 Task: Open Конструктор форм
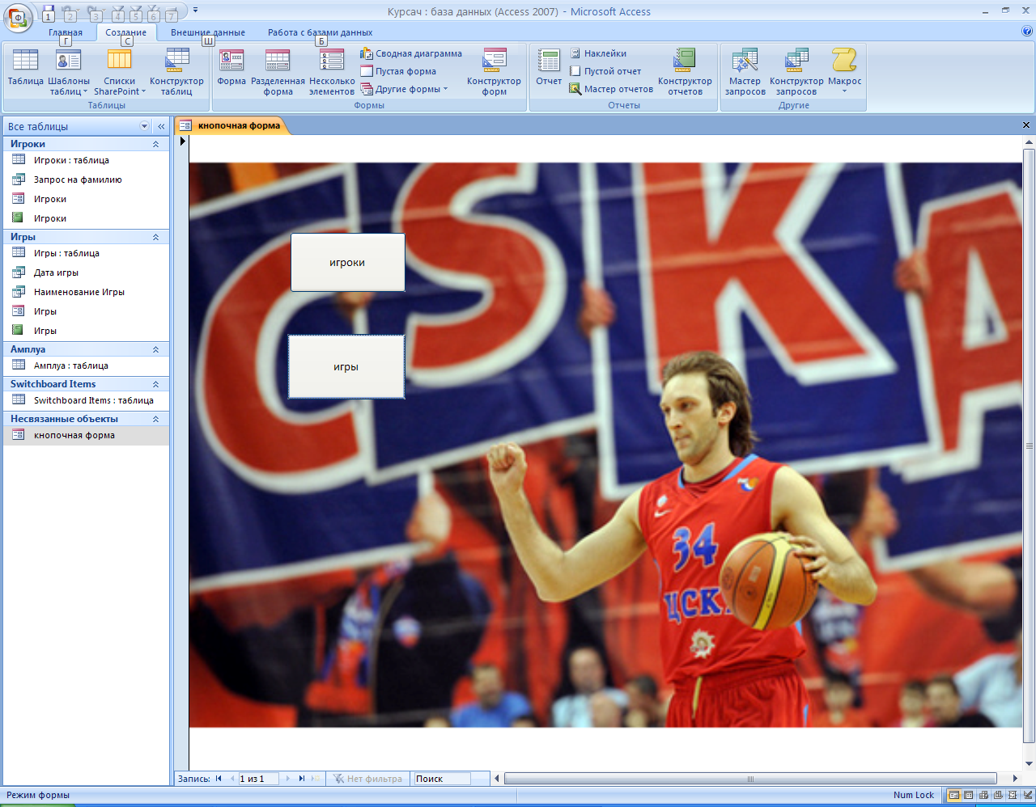point(494,71)
